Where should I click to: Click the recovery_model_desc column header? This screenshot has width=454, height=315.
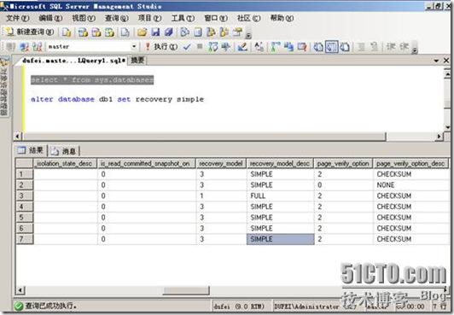[x=280, y=164]
